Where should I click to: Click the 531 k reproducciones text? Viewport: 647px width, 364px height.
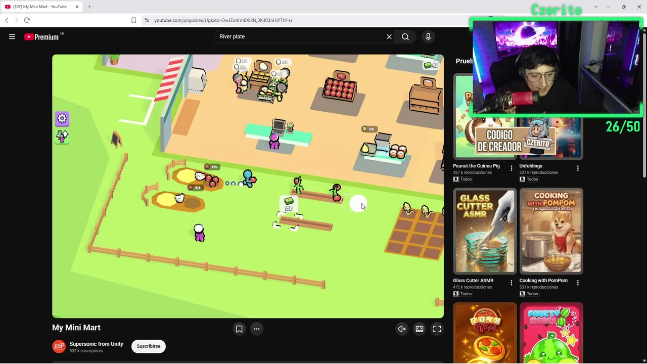tap(538, 287)
